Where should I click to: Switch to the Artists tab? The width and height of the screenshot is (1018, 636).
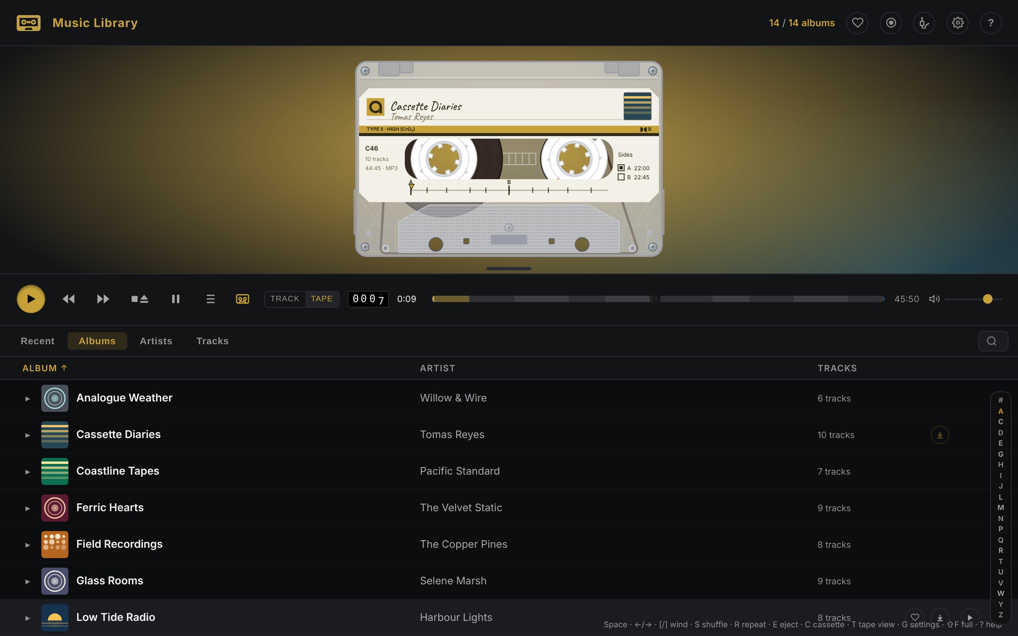click(x=156, y=341)
